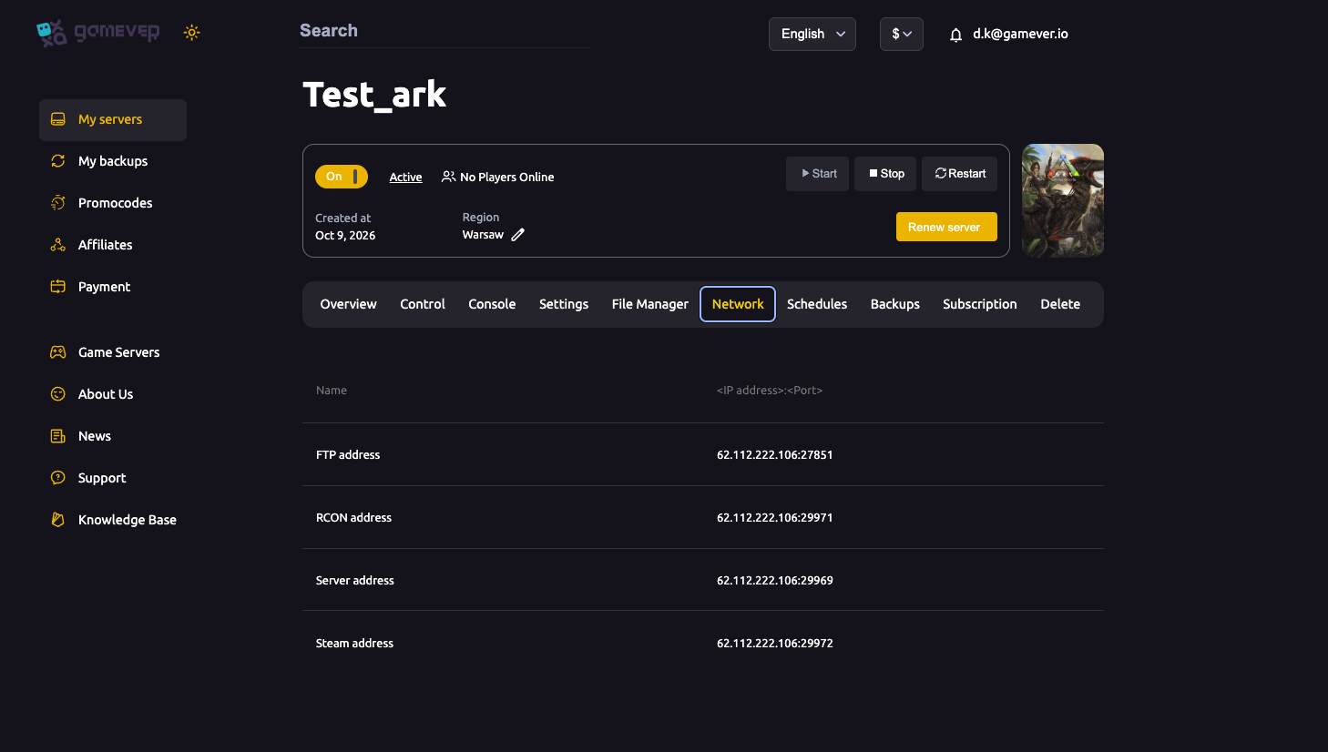Toggle the light theme sun icon

[191, 33]
